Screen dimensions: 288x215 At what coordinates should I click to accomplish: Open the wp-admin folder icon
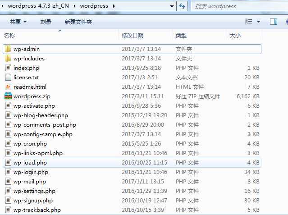(8, 49)
